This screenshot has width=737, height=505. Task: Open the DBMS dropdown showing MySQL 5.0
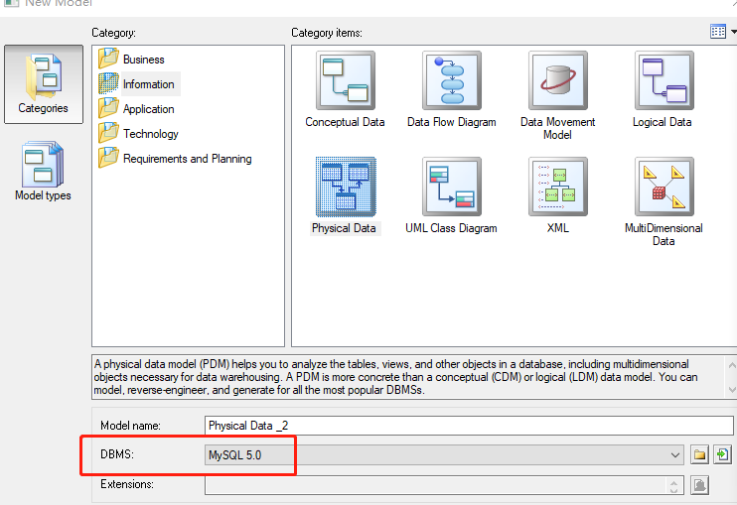444,454
